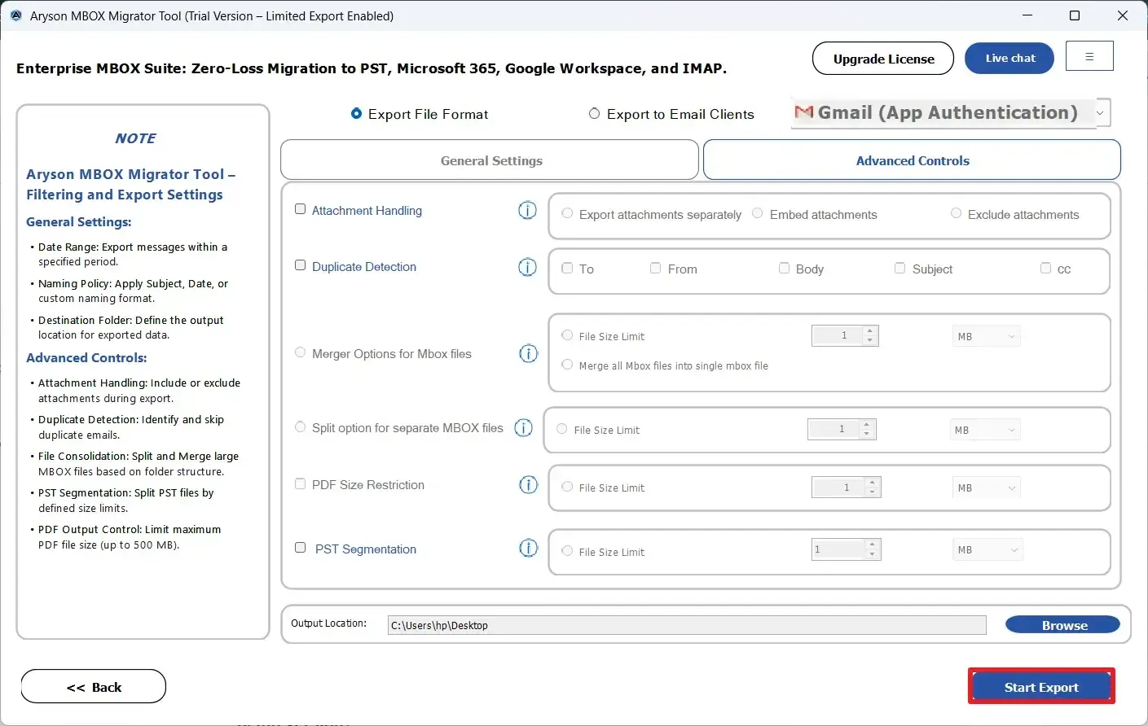The height and width of the screenshot is (726, 1148).
Task: Check the PST Segmentation option
Action: click(x=300, y=548)
